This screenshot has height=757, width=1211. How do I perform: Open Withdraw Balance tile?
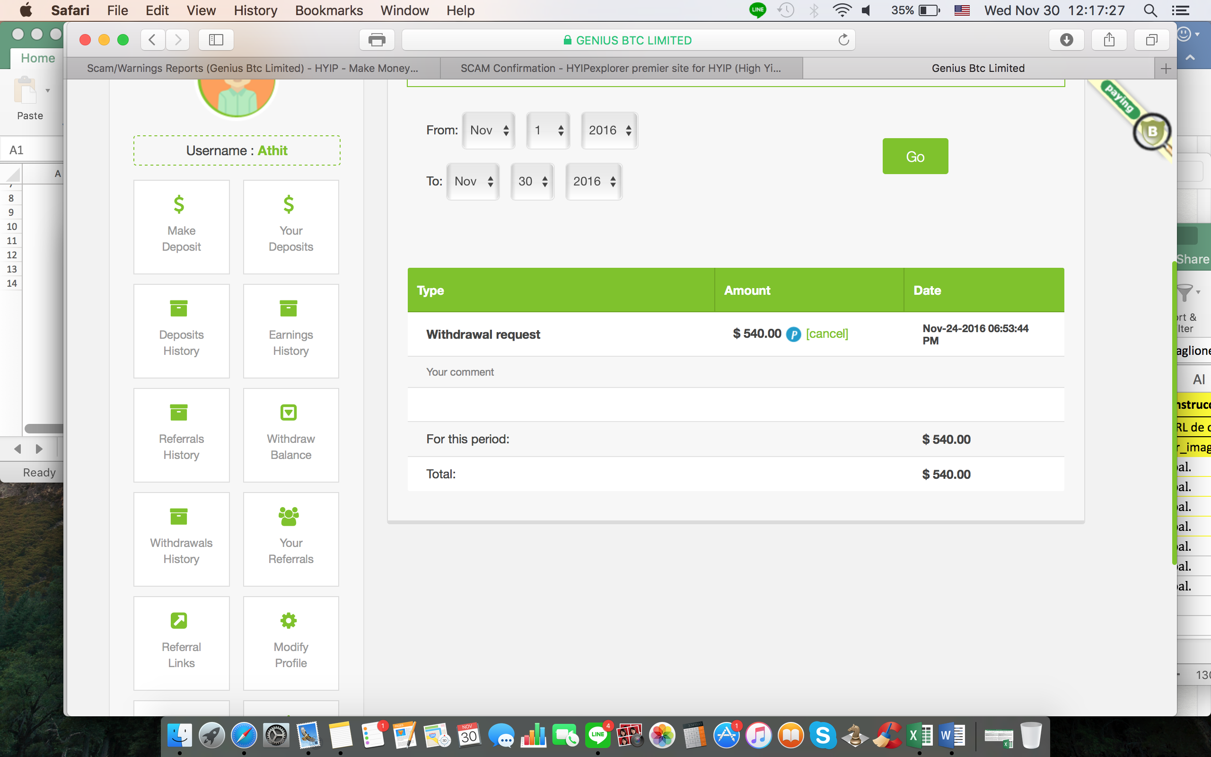pos(291,435)
